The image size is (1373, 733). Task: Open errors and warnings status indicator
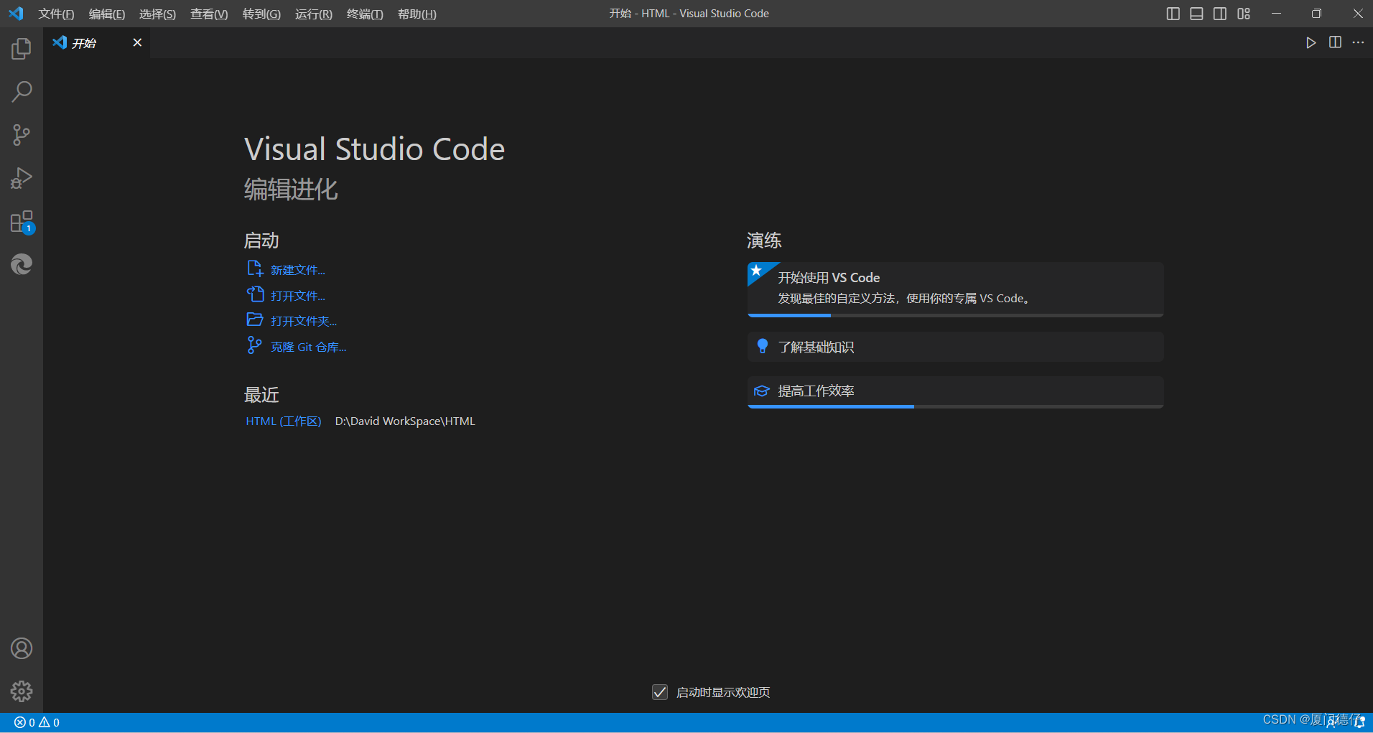click(37, 722)
